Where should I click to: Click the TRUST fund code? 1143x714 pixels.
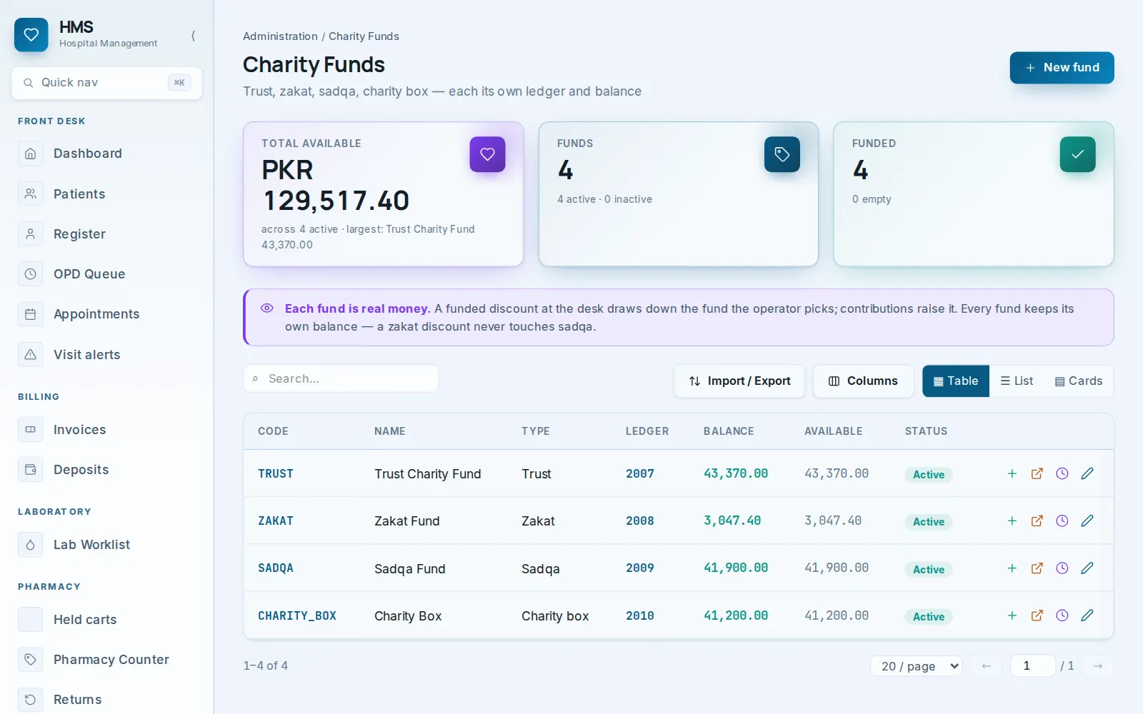[x=276, y=473]
